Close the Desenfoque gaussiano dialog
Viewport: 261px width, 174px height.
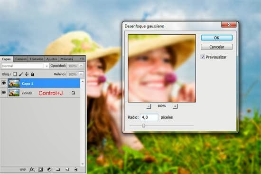(x=229, y=25)
